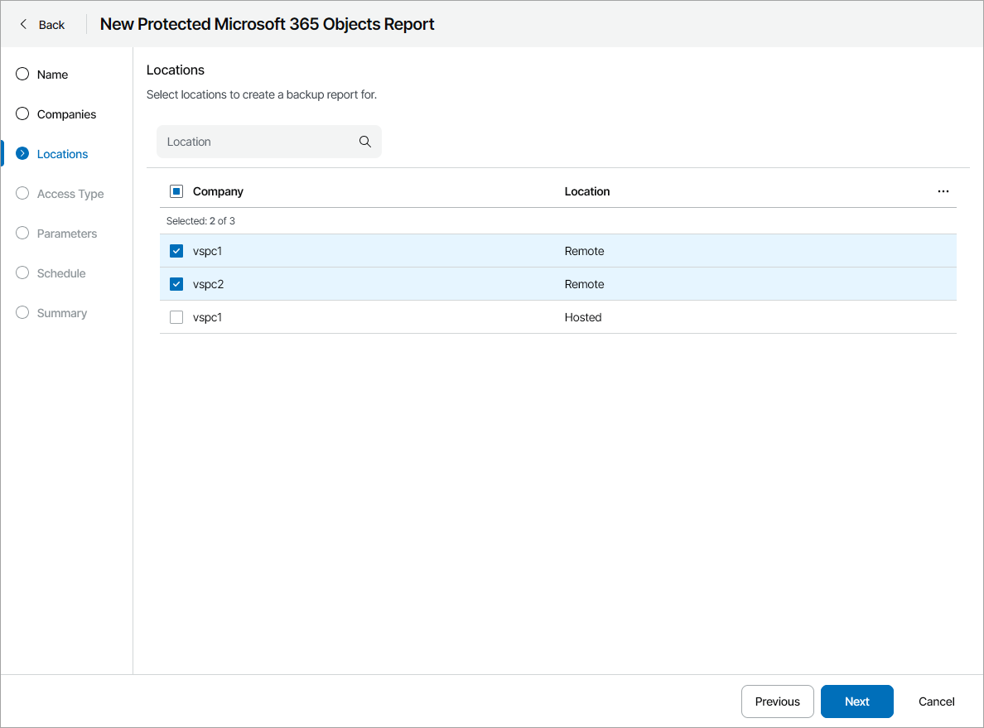
Task: Go to the Schedule wizard step
Action: pos(61,273)
